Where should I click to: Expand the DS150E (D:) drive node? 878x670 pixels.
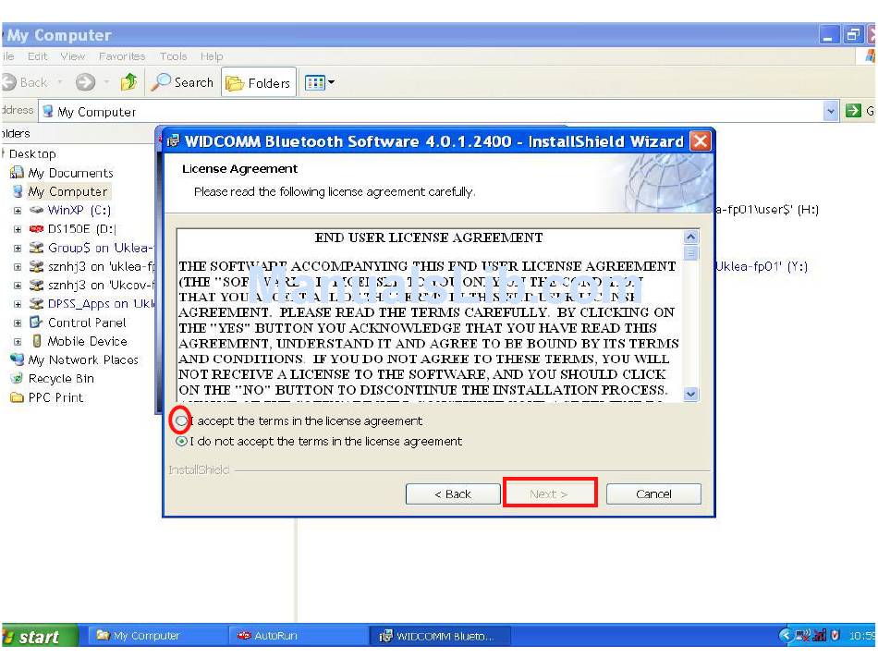coord(18,229)
